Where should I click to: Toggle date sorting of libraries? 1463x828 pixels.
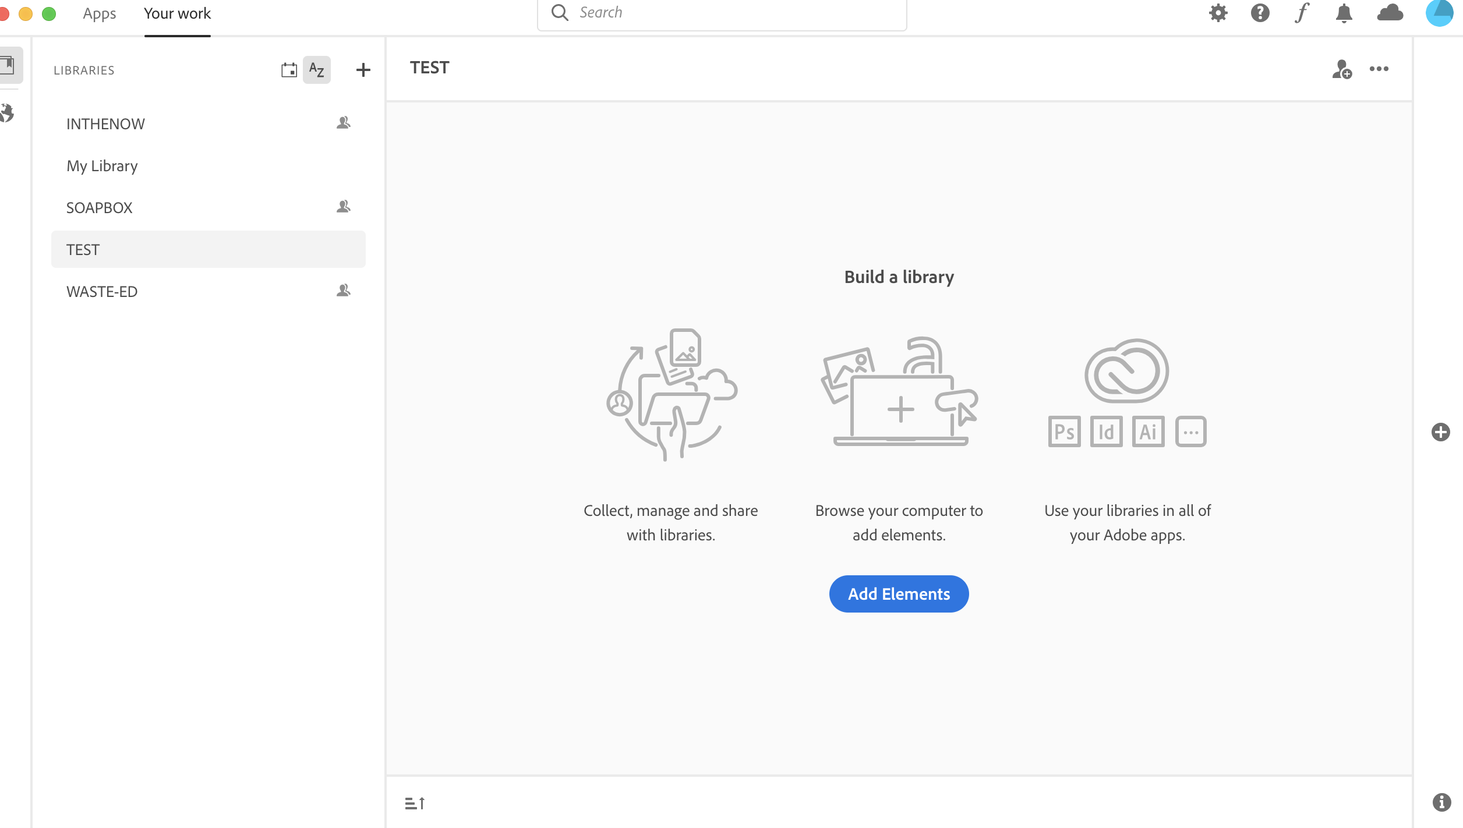pyautogui.click(x=288, y=69)
